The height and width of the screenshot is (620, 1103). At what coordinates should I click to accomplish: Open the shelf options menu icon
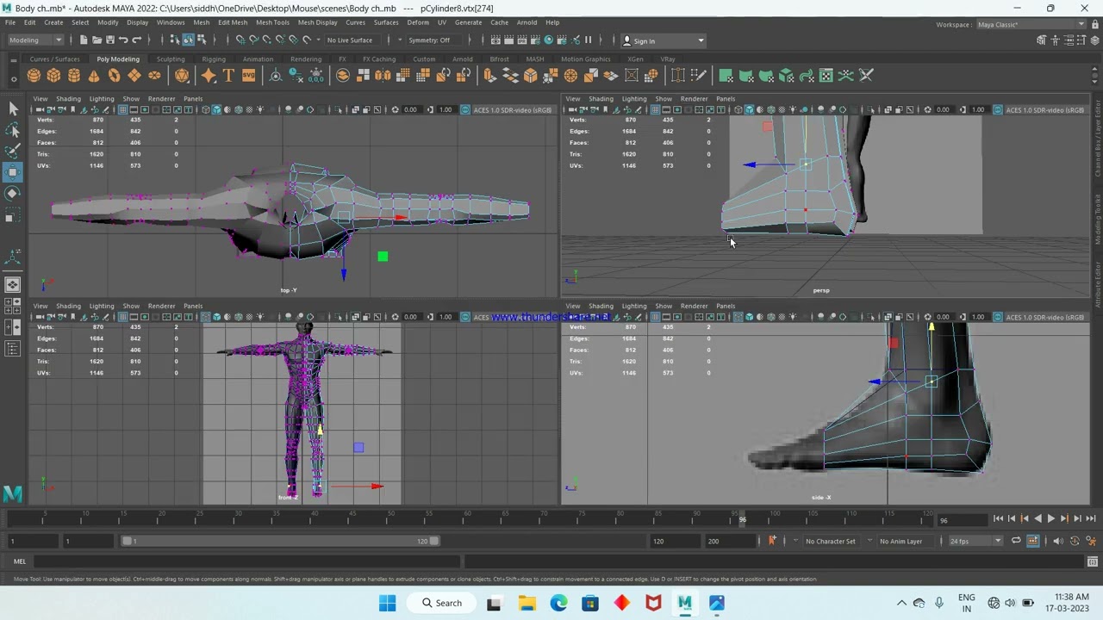pos(13,80)
